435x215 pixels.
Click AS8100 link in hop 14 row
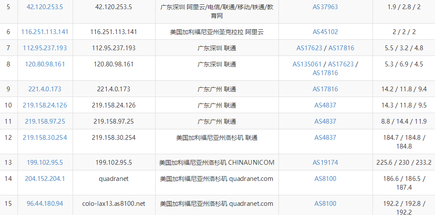325,179
